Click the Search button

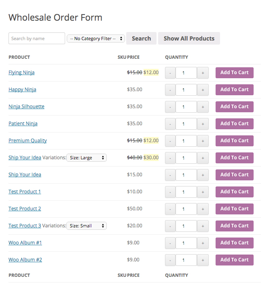tap(141, 39)
